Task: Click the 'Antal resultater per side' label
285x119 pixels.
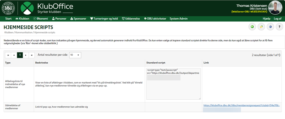Action: click(x=53, y=55)
